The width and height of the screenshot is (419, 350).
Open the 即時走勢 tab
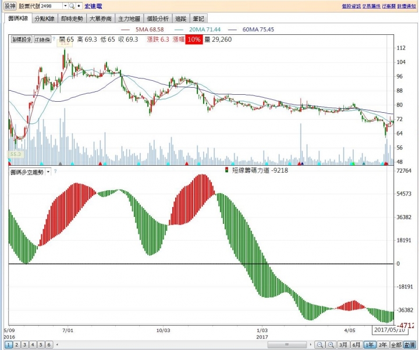(x=72, y=19)
